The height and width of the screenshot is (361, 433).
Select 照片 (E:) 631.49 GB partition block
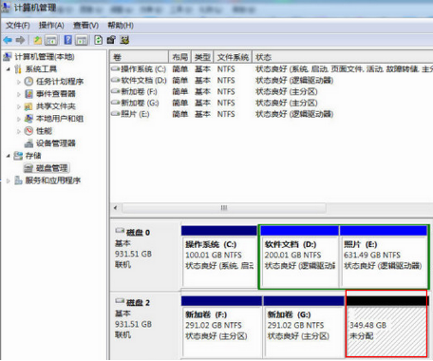pyautogui.click(x=384, y=256)
